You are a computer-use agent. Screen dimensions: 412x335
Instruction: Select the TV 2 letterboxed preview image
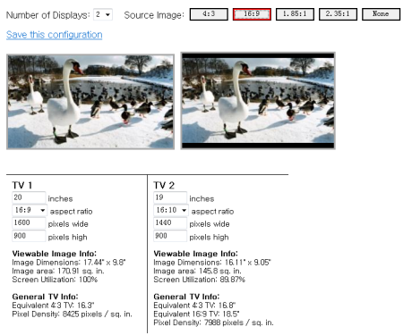[258, 101]
